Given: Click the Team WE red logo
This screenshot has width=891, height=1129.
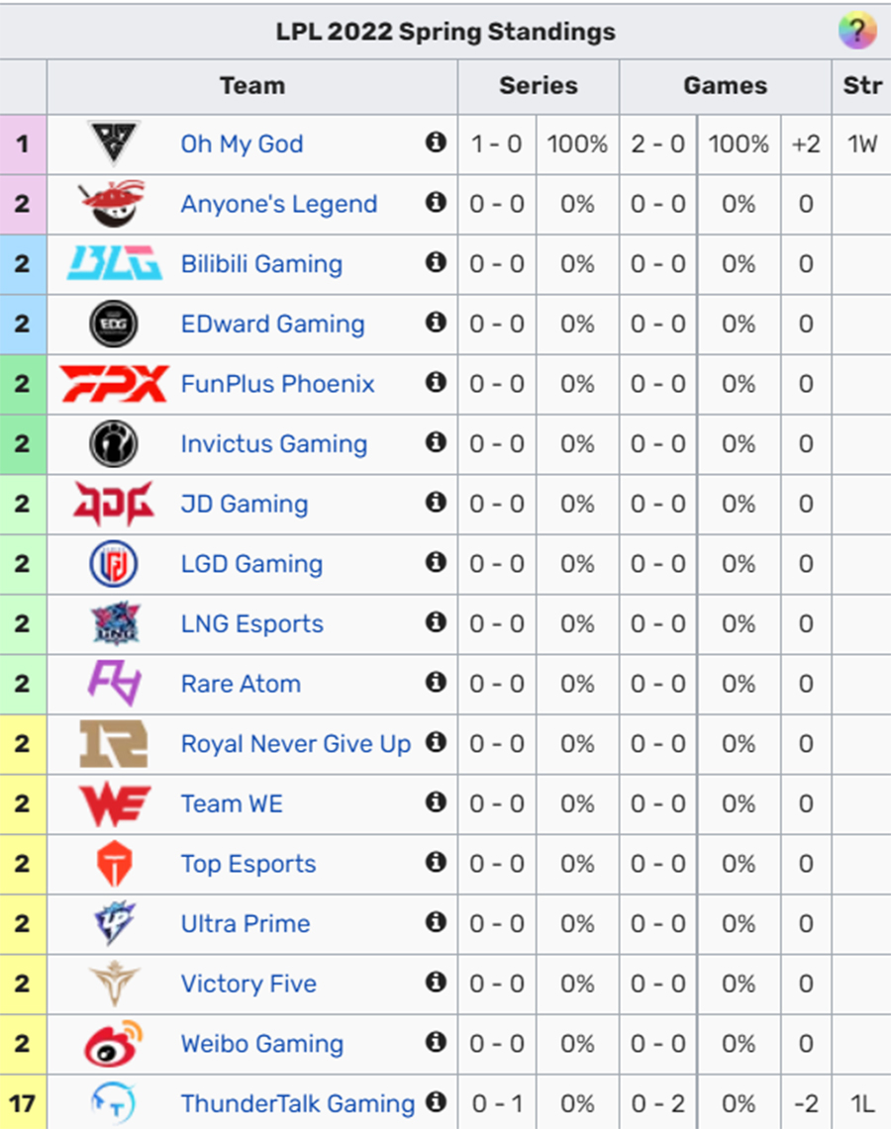Looking at the screenshot, I should point(115,803).
